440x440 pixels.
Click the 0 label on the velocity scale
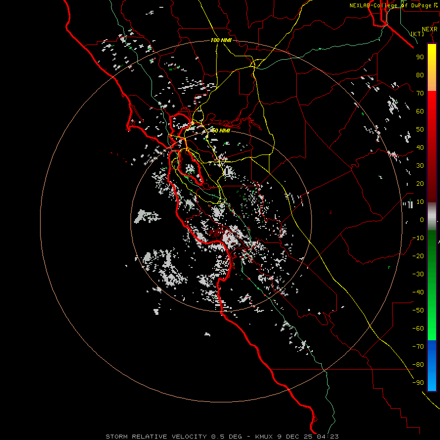422,220
